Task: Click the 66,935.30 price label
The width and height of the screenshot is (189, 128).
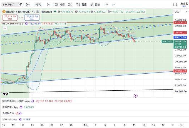Action: point(180,71)
